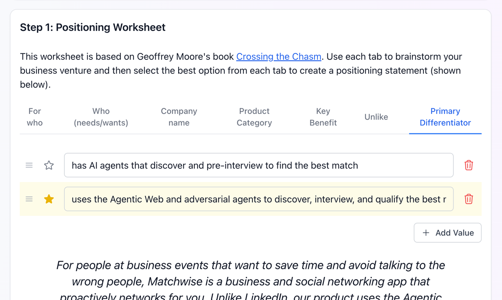The width and height of the screenshot is (502, 300).
Task: Switch to the 'For who' tab
Action: [x=35, y=117]
